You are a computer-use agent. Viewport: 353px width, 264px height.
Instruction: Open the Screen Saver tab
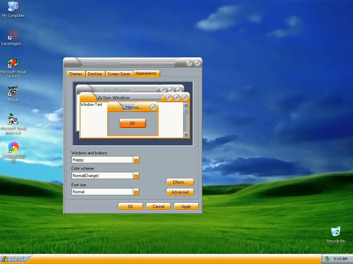(119, 74)
